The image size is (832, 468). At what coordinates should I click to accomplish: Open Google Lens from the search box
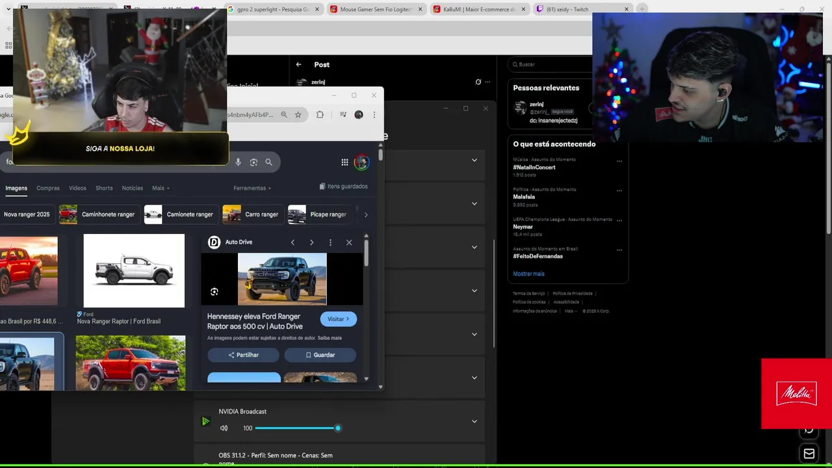coord(253,162)
